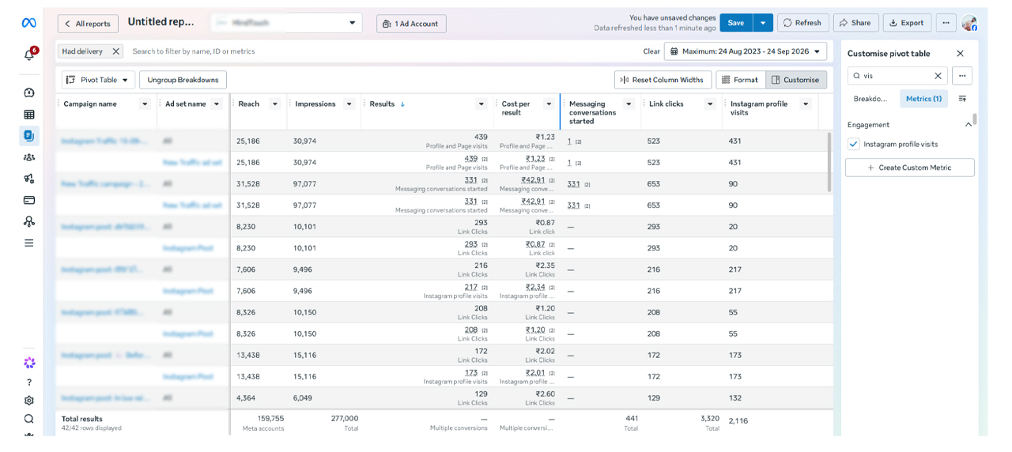Toggle the Format view button
Image resolution: width=1012 pixels, height=452 pixels.
pos(741,80)
